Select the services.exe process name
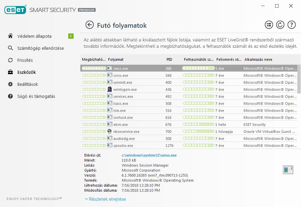 pyautogui.click(x=123, y=96)
